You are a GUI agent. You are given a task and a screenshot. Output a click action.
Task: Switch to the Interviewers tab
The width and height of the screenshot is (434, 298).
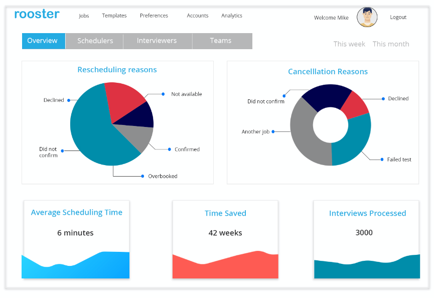point(157,41)
